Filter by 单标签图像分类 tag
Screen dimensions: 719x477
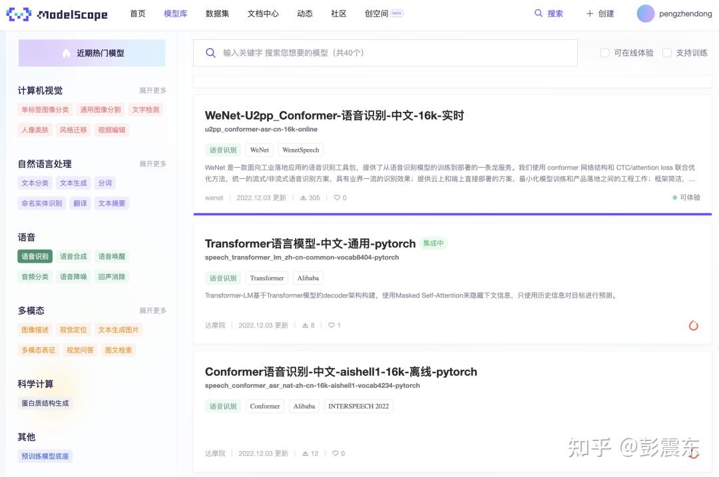[x=45, y=110]
